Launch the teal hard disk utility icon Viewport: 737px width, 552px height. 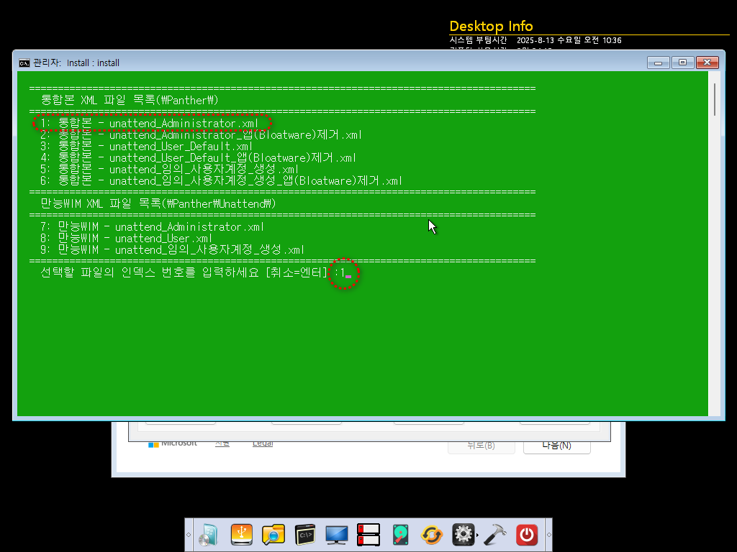tap(400, 535)
